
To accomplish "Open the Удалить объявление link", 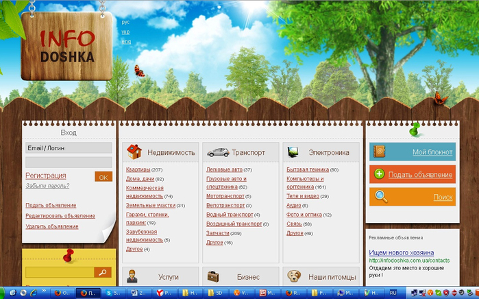I will point(52,226).
